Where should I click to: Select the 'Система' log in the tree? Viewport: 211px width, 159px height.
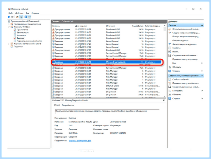coord(20,38)
